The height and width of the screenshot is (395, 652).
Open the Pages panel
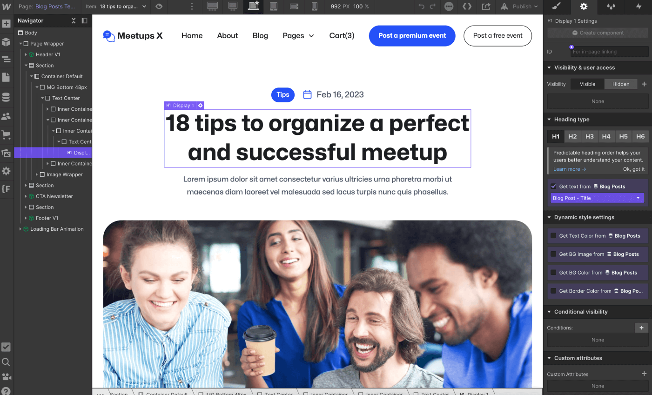pos(7,77)
